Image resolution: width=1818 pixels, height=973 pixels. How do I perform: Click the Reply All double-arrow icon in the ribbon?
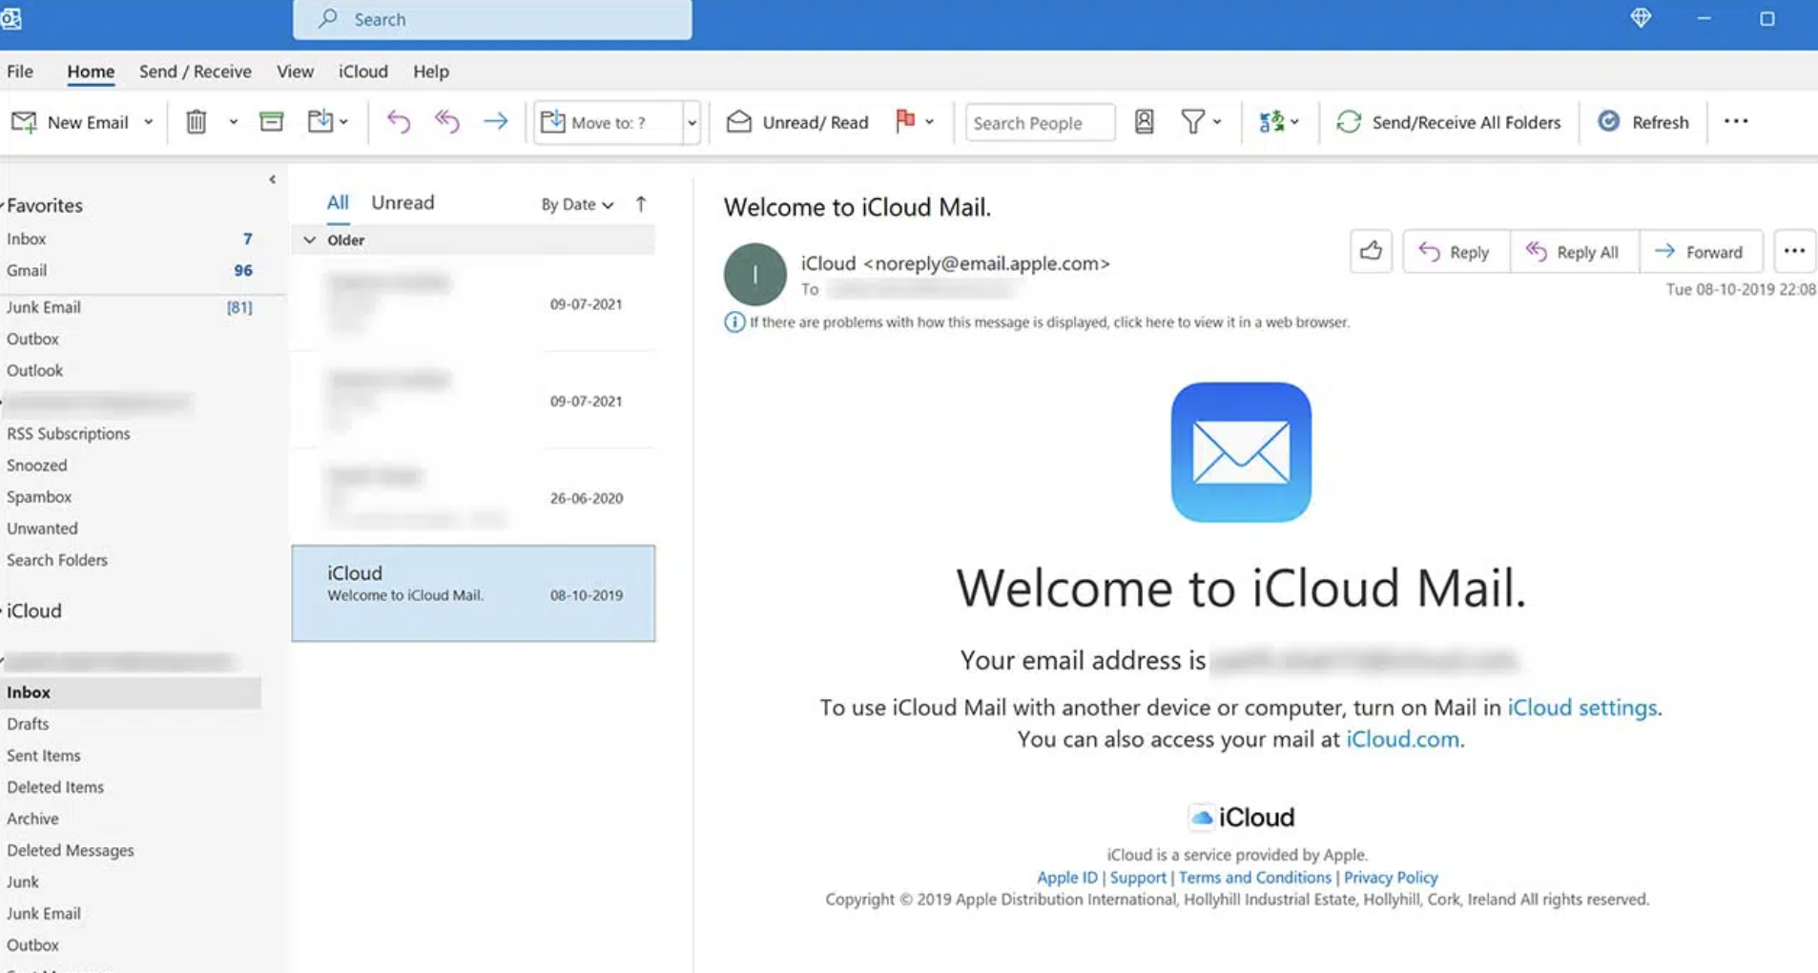(447, 122)
